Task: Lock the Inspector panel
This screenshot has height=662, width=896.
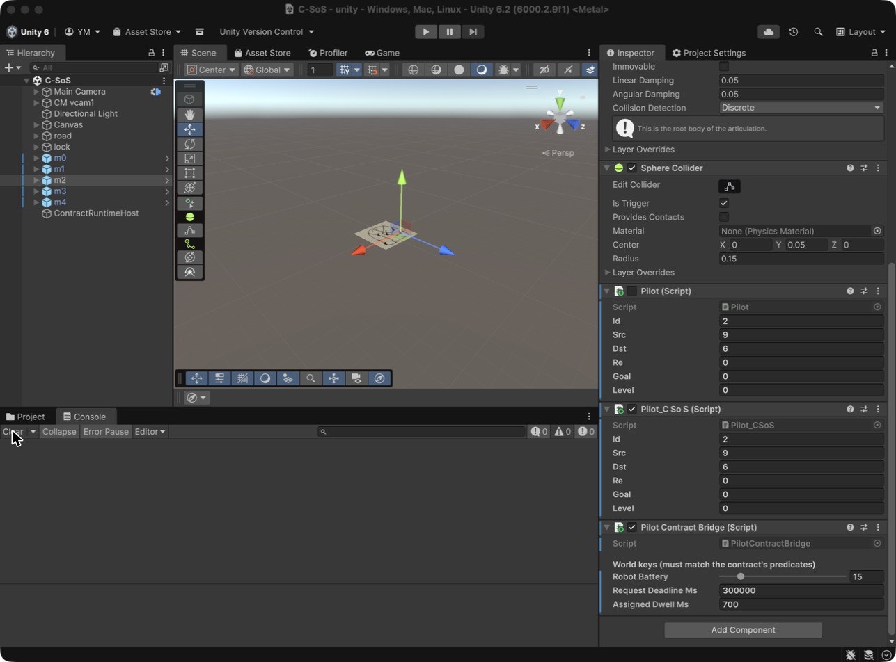Action: pyautogui.click(x=874, y=53)
